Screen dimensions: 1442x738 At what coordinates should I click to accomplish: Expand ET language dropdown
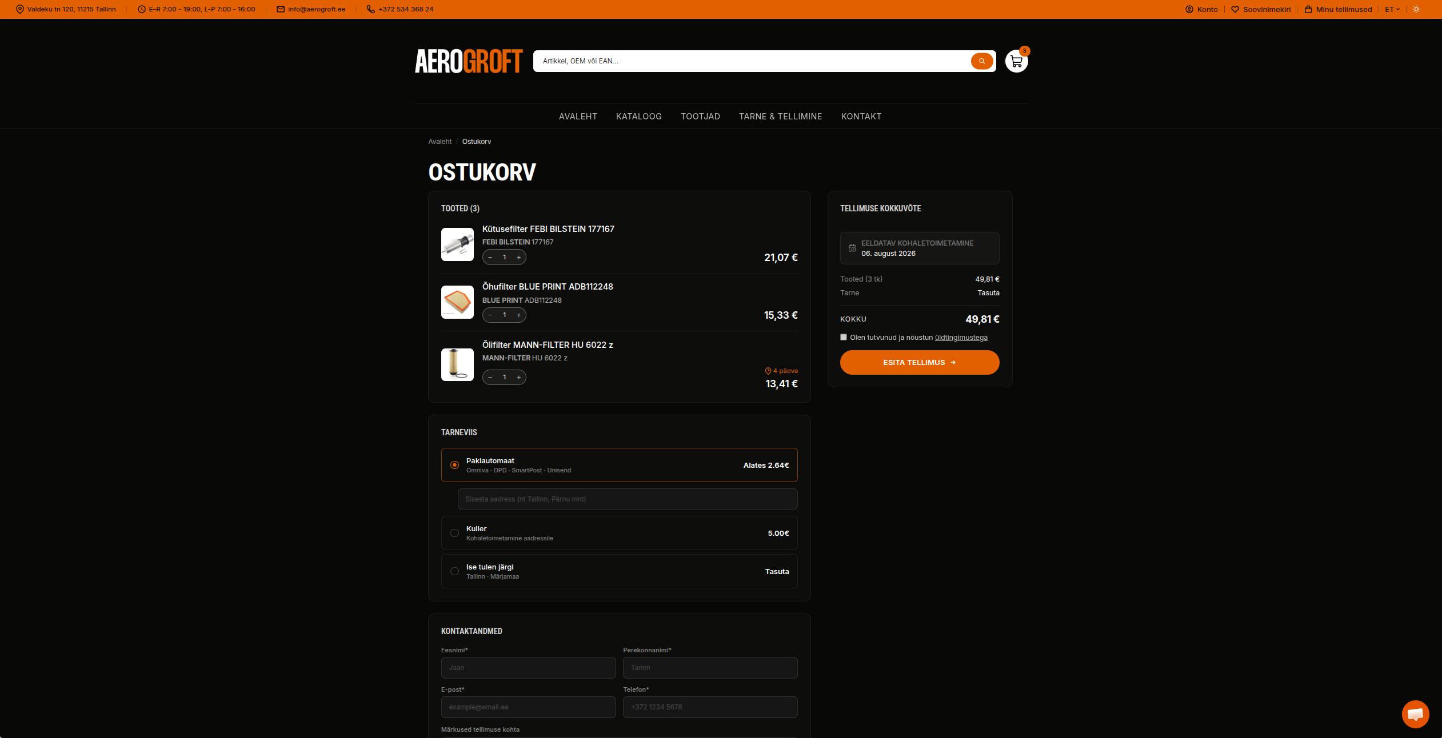coord(1392,9)
